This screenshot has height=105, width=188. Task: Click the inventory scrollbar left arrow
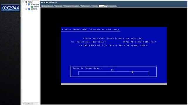coord(23,103)
